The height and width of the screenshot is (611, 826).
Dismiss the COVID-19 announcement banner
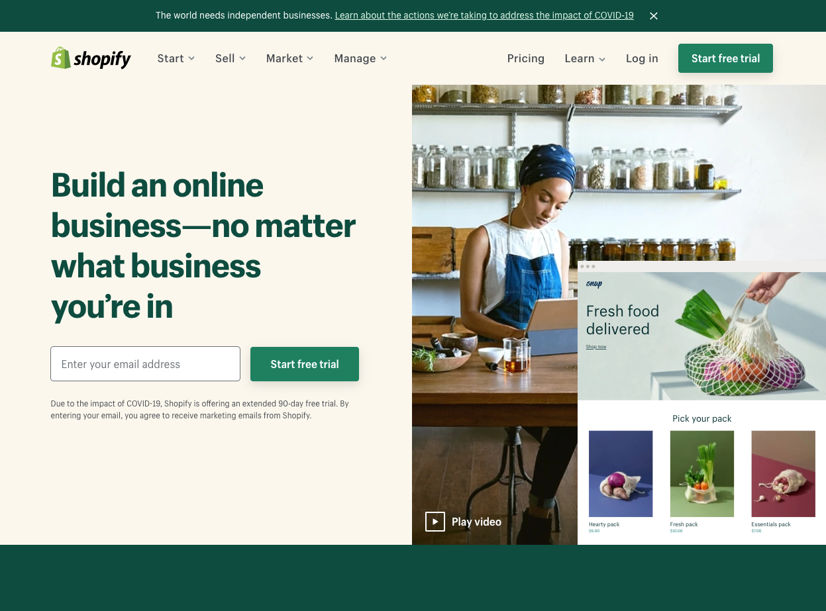coord(654,16)
